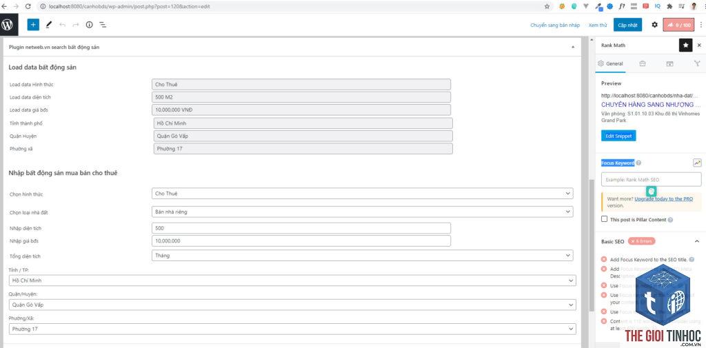Open the Phường/Xã dropdown

click(292, 329)
